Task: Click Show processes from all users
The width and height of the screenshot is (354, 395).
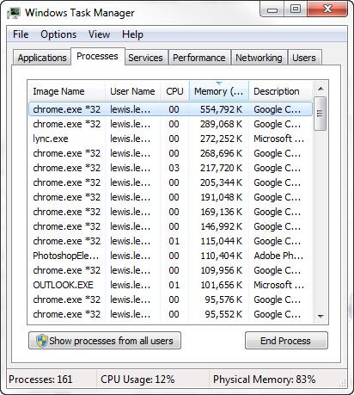Action: point(105,341)
